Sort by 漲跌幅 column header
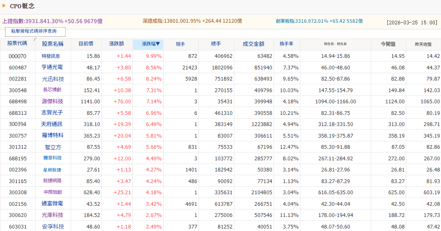Screen dimensions: 441x231 [x=151, y=44]
